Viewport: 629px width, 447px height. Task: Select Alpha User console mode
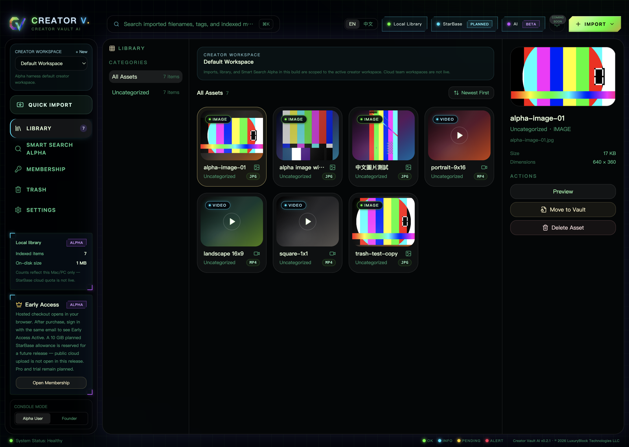pyautogui.click(x=33, y=419)
